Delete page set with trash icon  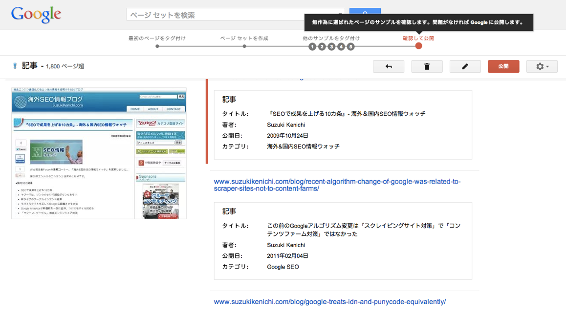[427, 66]
